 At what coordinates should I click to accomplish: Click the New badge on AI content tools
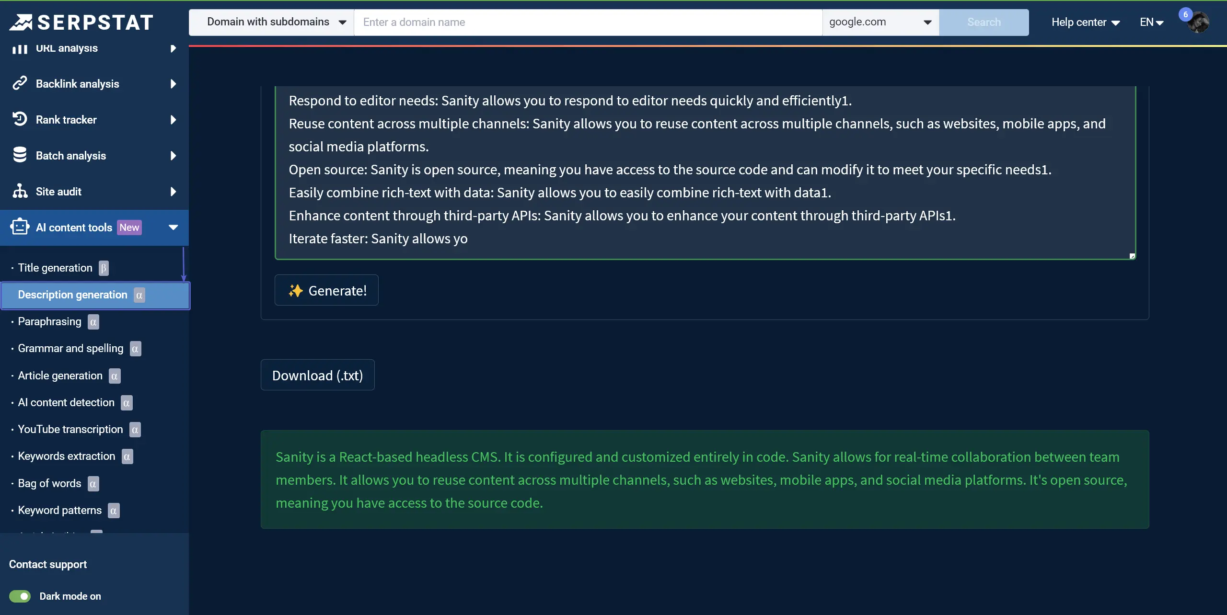pos(129,228)
